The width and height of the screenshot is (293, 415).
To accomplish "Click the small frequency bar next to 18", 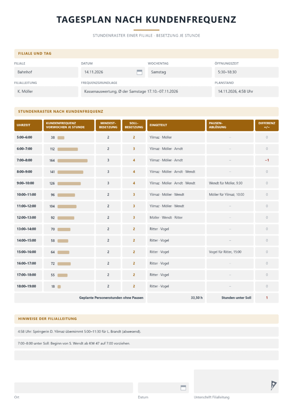I will (x=59, y=287).
